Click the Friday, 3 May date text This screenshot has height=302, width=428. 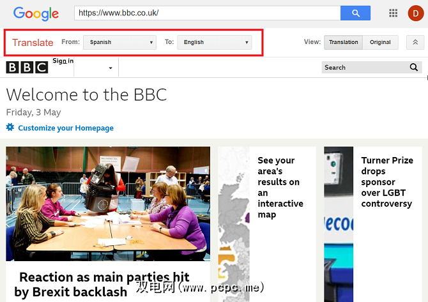point(34,112)
